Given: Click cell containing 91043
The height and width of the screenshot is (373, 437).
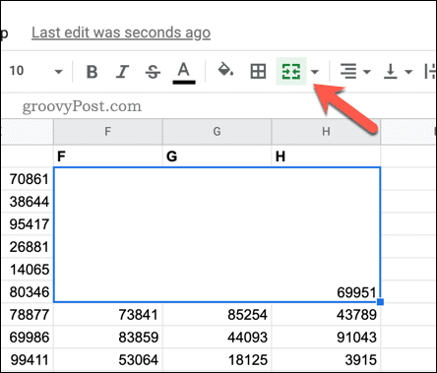Looking at the screenshot, I should pyautogui.click(x=326, y=338).
